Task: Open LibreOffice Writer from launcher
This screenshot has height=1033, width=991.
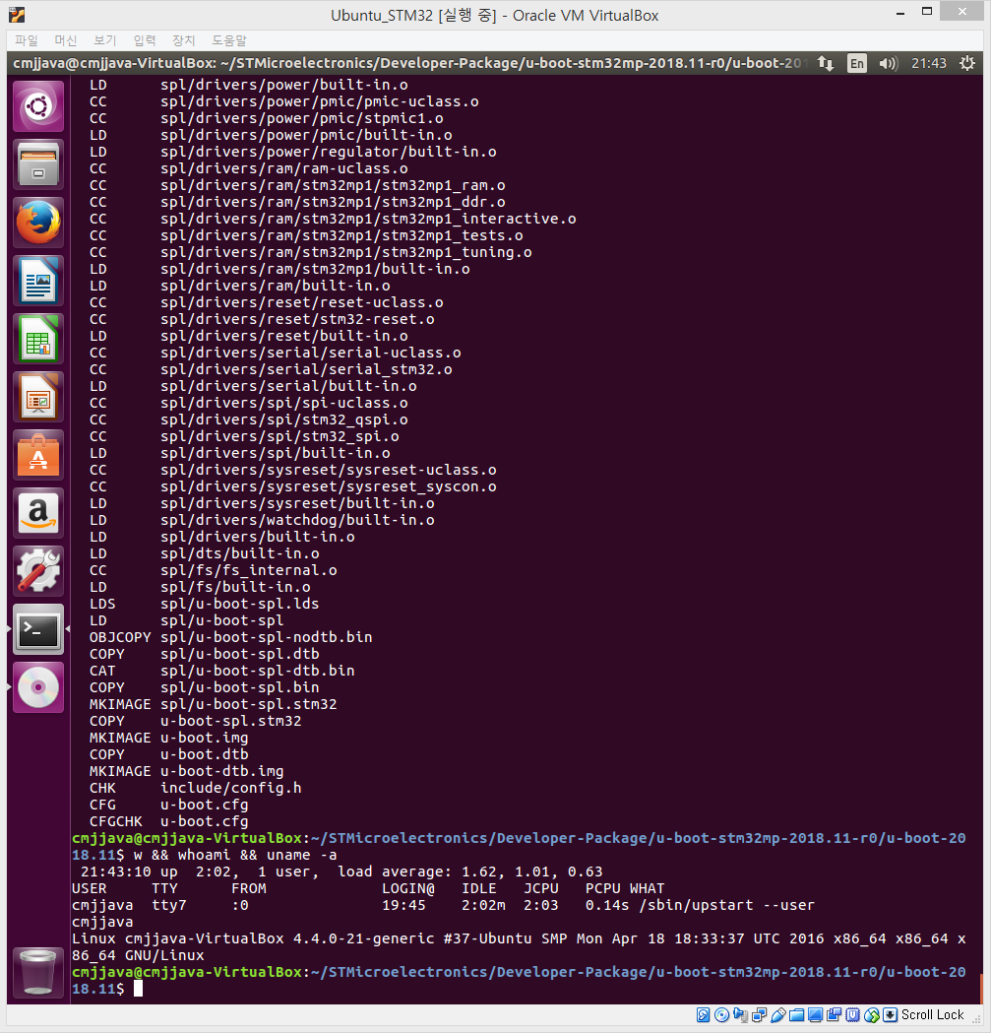Action: click(x=38, y=280)
